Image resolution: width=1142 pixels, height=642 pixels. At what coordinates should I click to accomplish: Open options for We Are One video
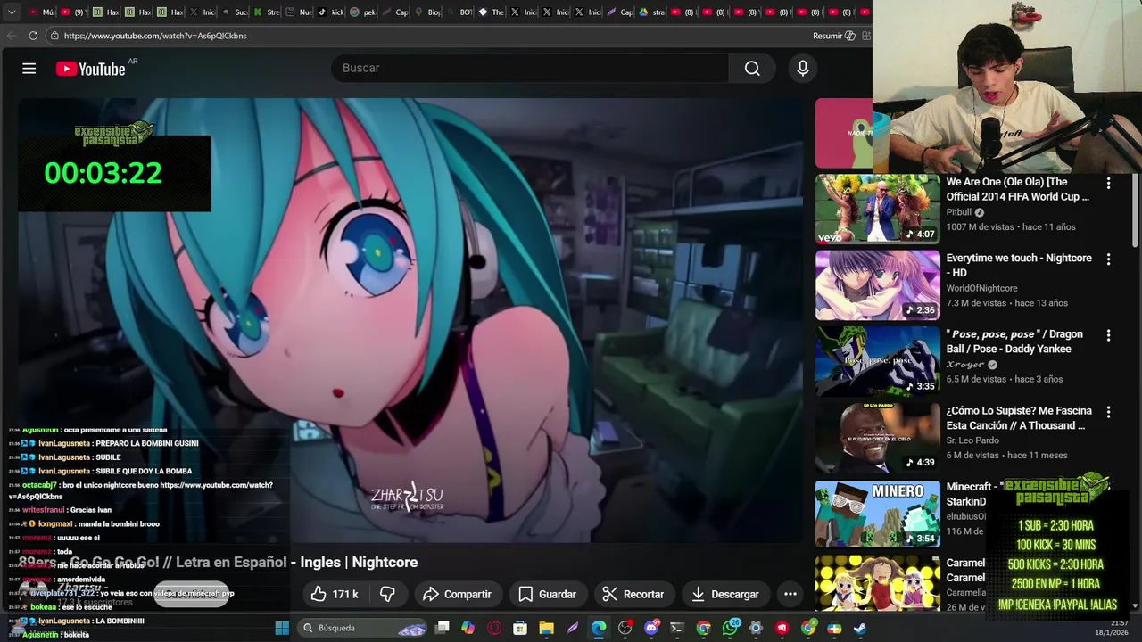pyautogui.click(x=1108, y=183)
